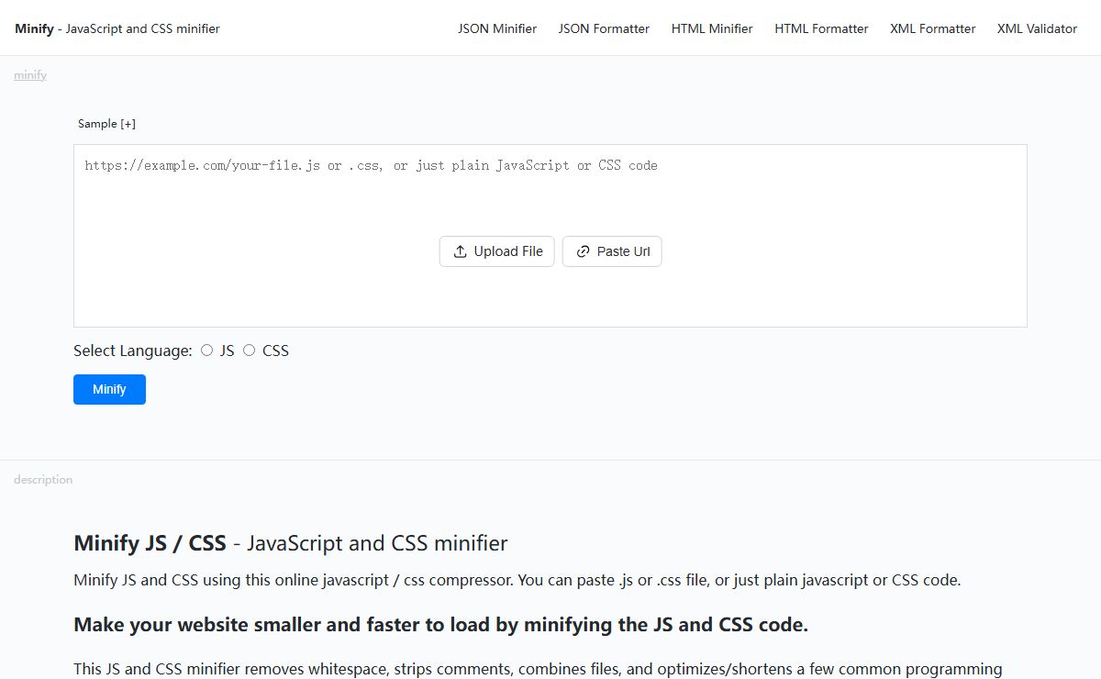The height and width of the screenshot is (679, 1101).
Task: Choose the CSS language radio button
Action: tap(250, 351)
